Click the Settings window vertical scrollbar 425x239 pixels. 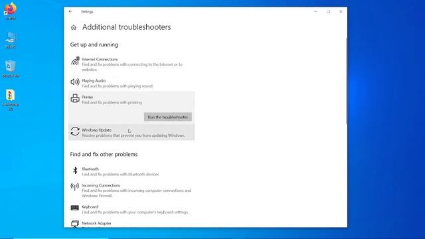[346, 81]
